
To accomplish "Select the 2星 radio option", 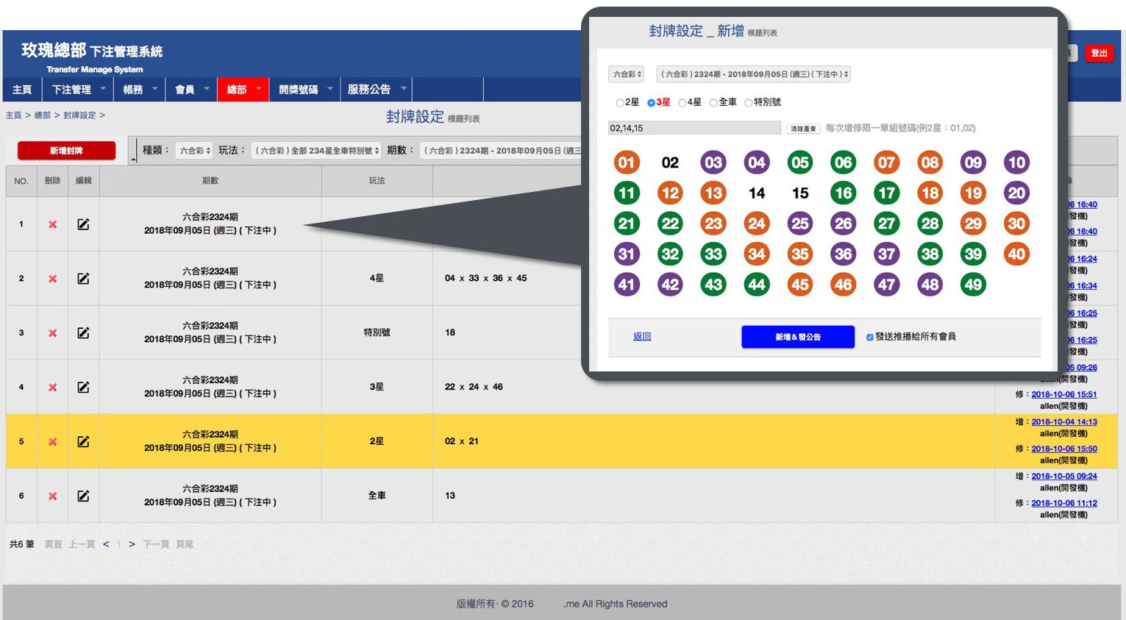I will pyautogui.click(x=620, y=103).
